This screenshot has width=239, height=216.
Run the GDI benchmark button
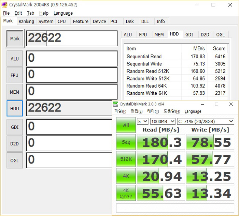(15, 127)
